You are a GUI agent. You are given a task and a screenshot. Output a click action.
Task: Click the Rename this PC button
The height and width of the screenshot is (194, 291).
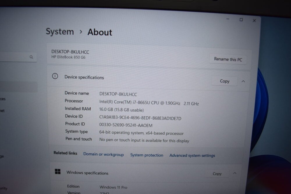point(228,59)
